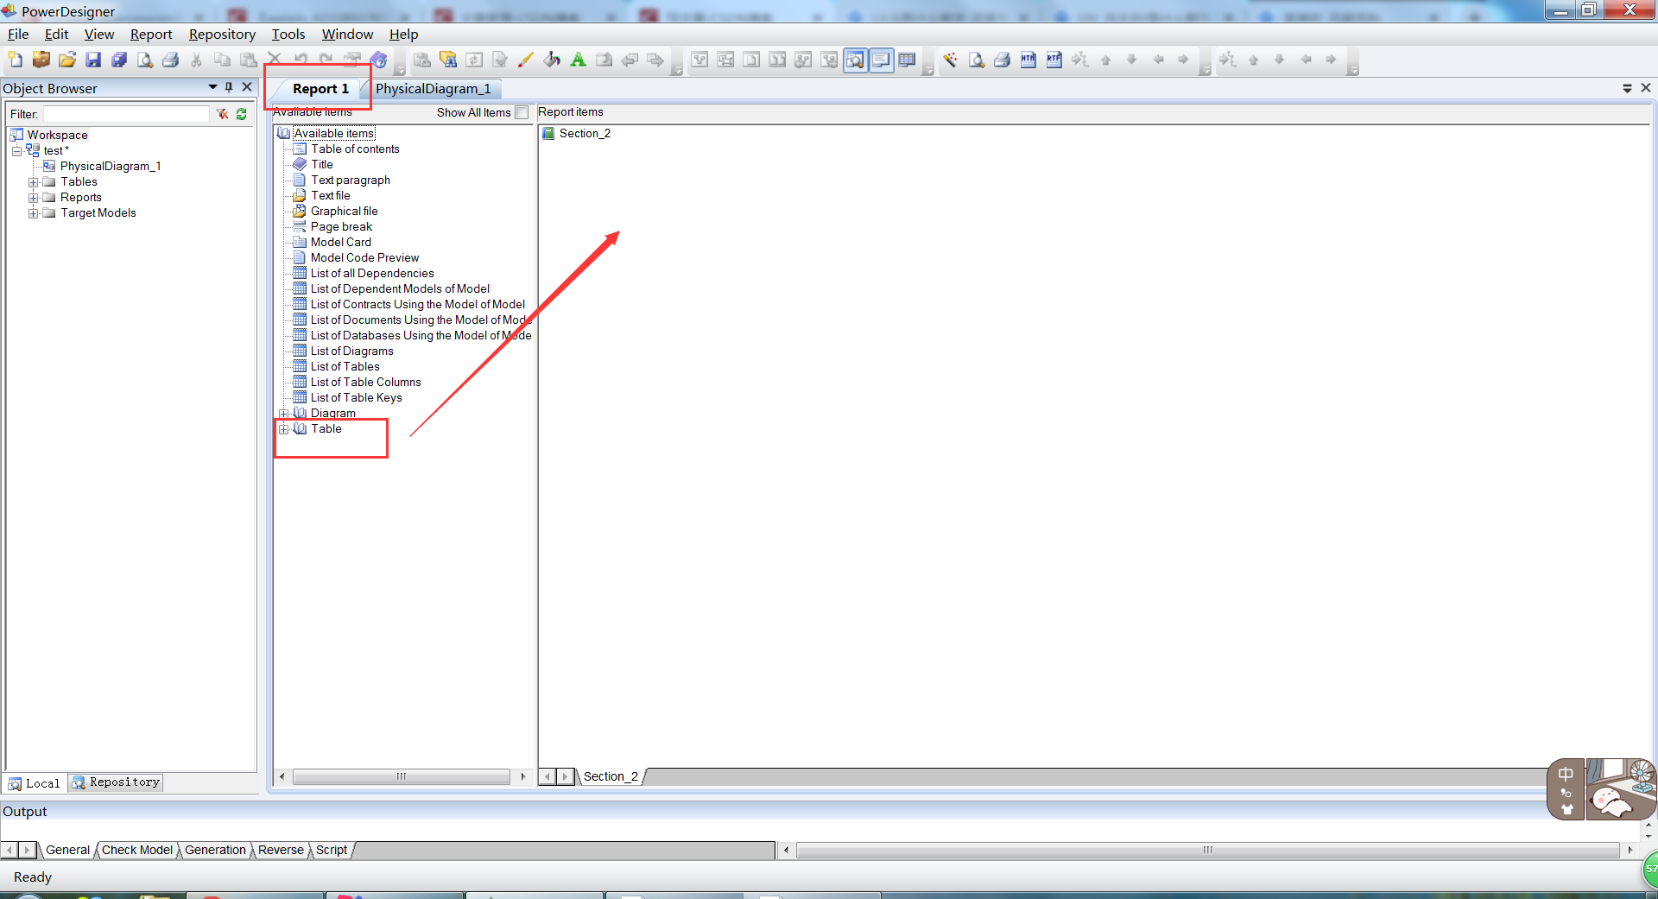1658x899 pixels.
Task: Select the Graphical file item
Action: [x=344, y=212]
